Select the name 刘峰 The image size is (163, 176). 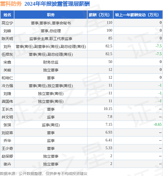tap(7, 31)
